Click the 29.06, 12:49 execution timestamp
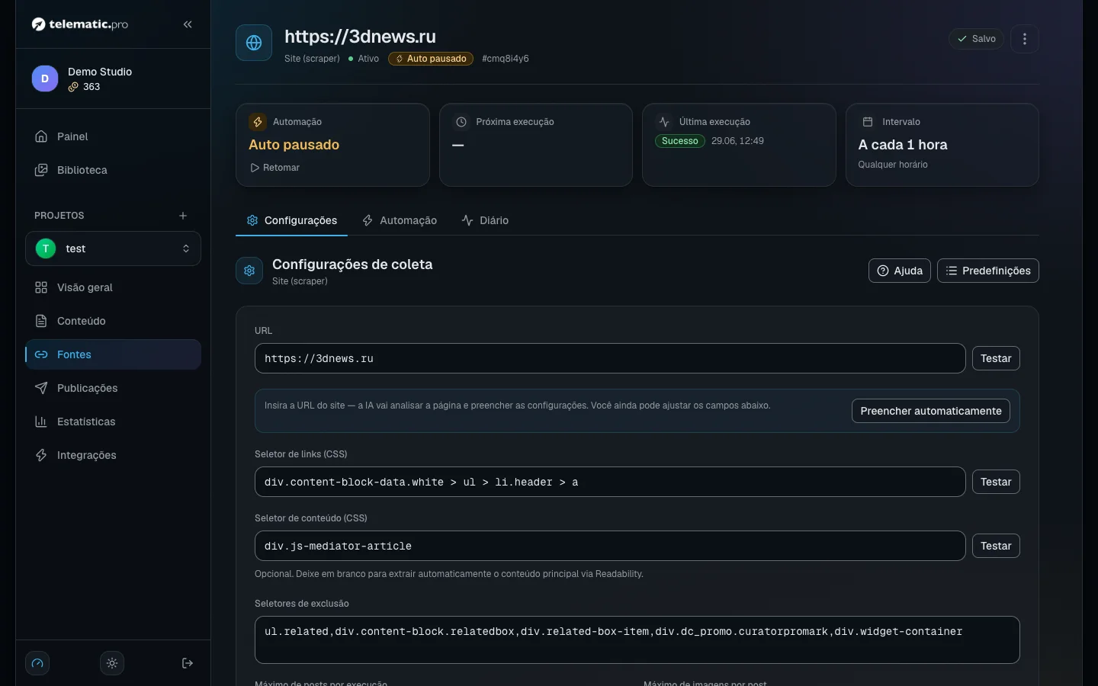Viewport: 1098px width, 686px height. coord(737,141)
